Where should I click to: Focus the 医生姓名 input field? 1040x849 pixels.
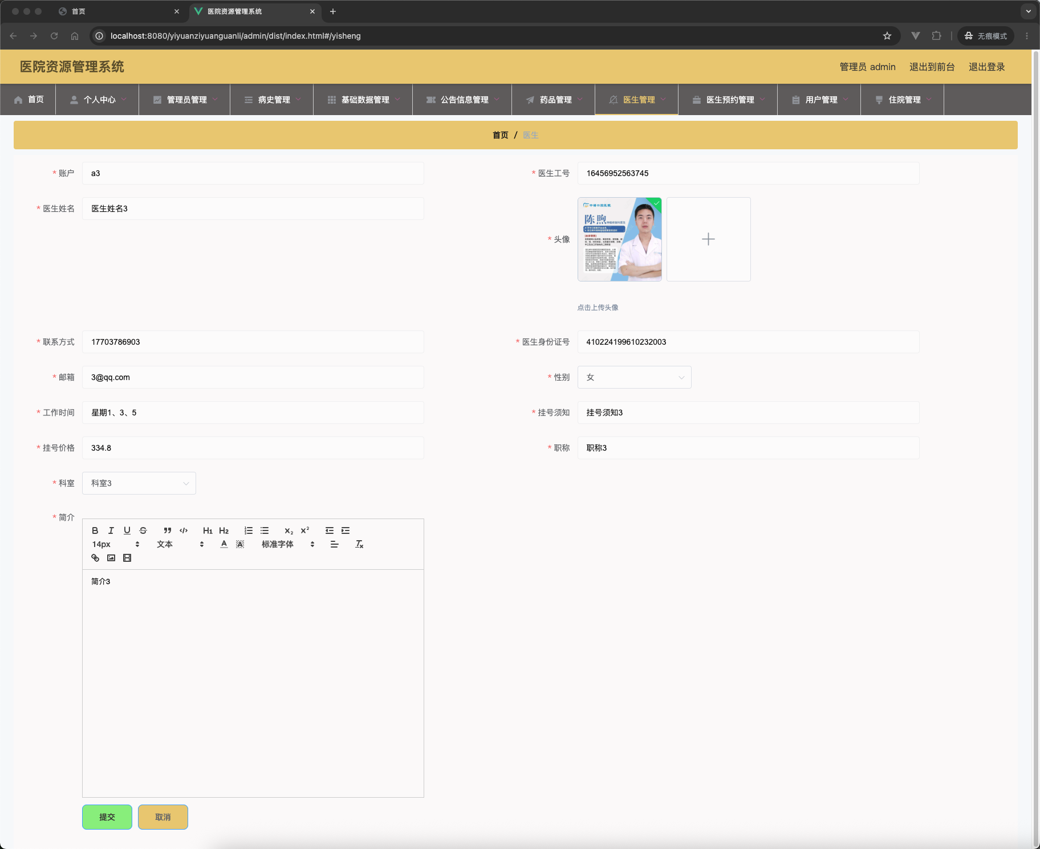(x=253, y=209)
